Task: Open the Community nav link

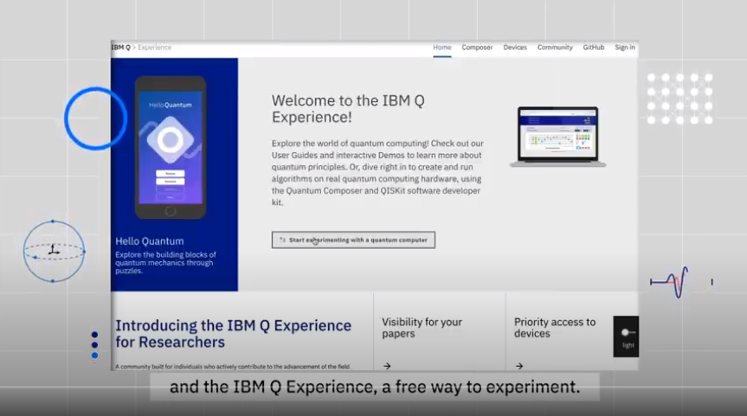Action: (555, 48)
